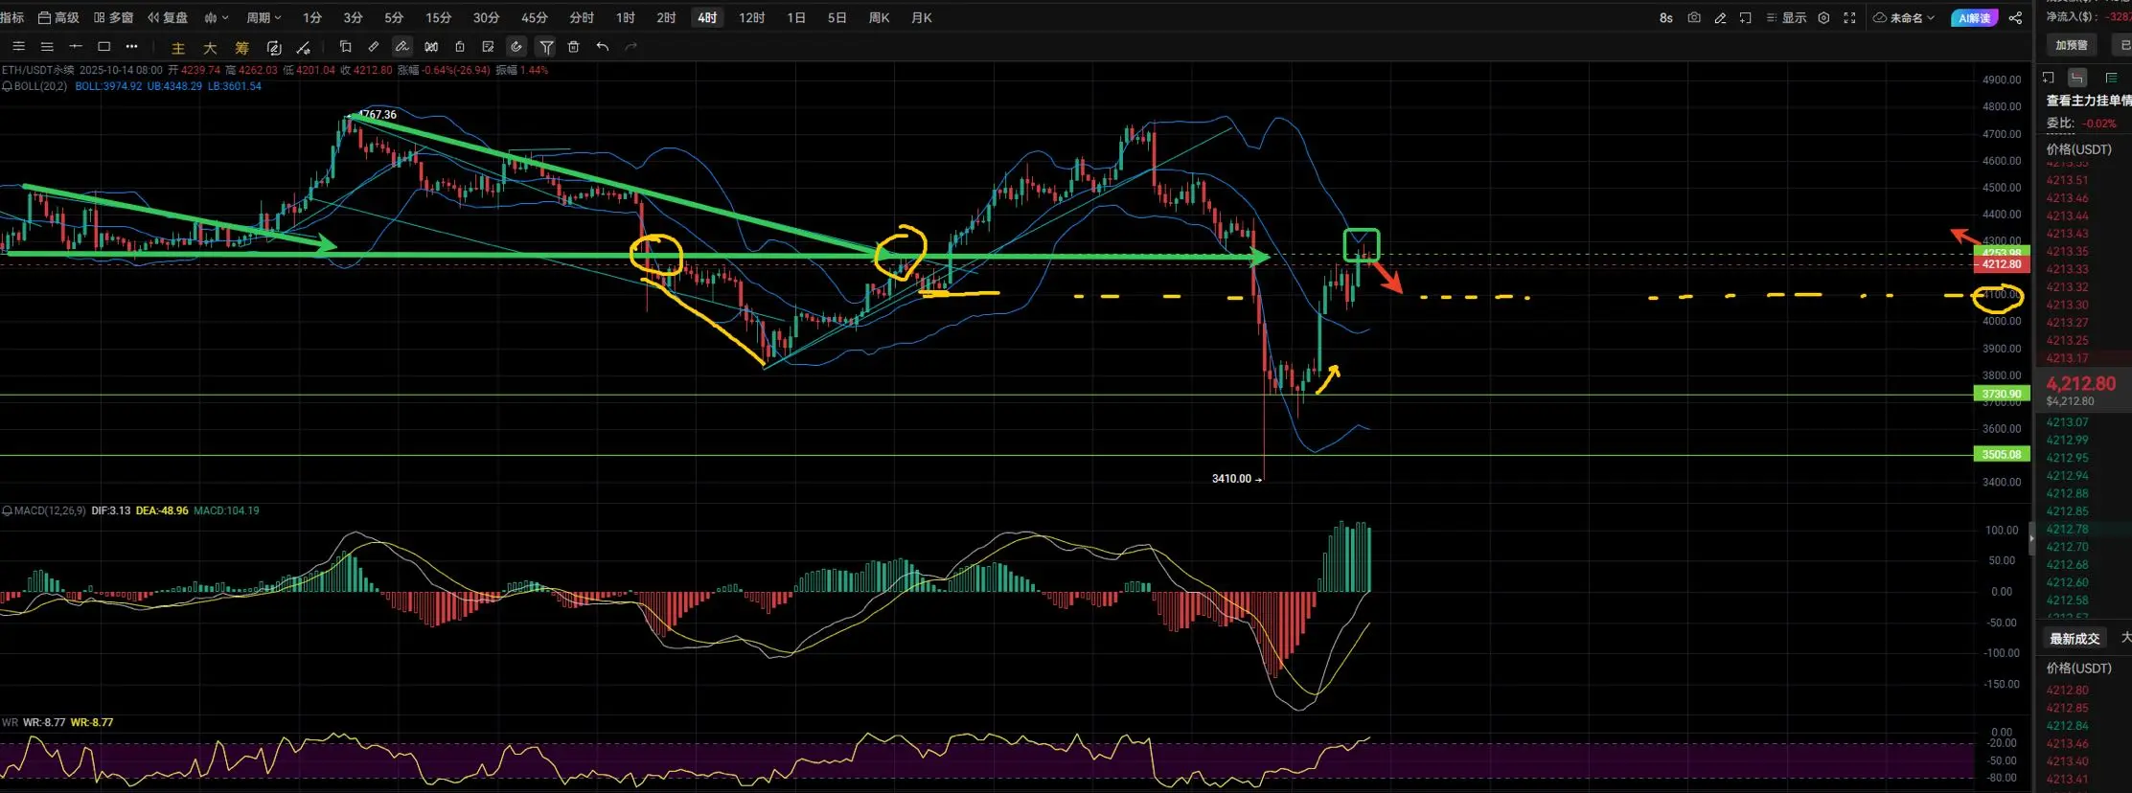
Task: Switch to 多窗 multi-window layout
Action: (x=114, y=17)
